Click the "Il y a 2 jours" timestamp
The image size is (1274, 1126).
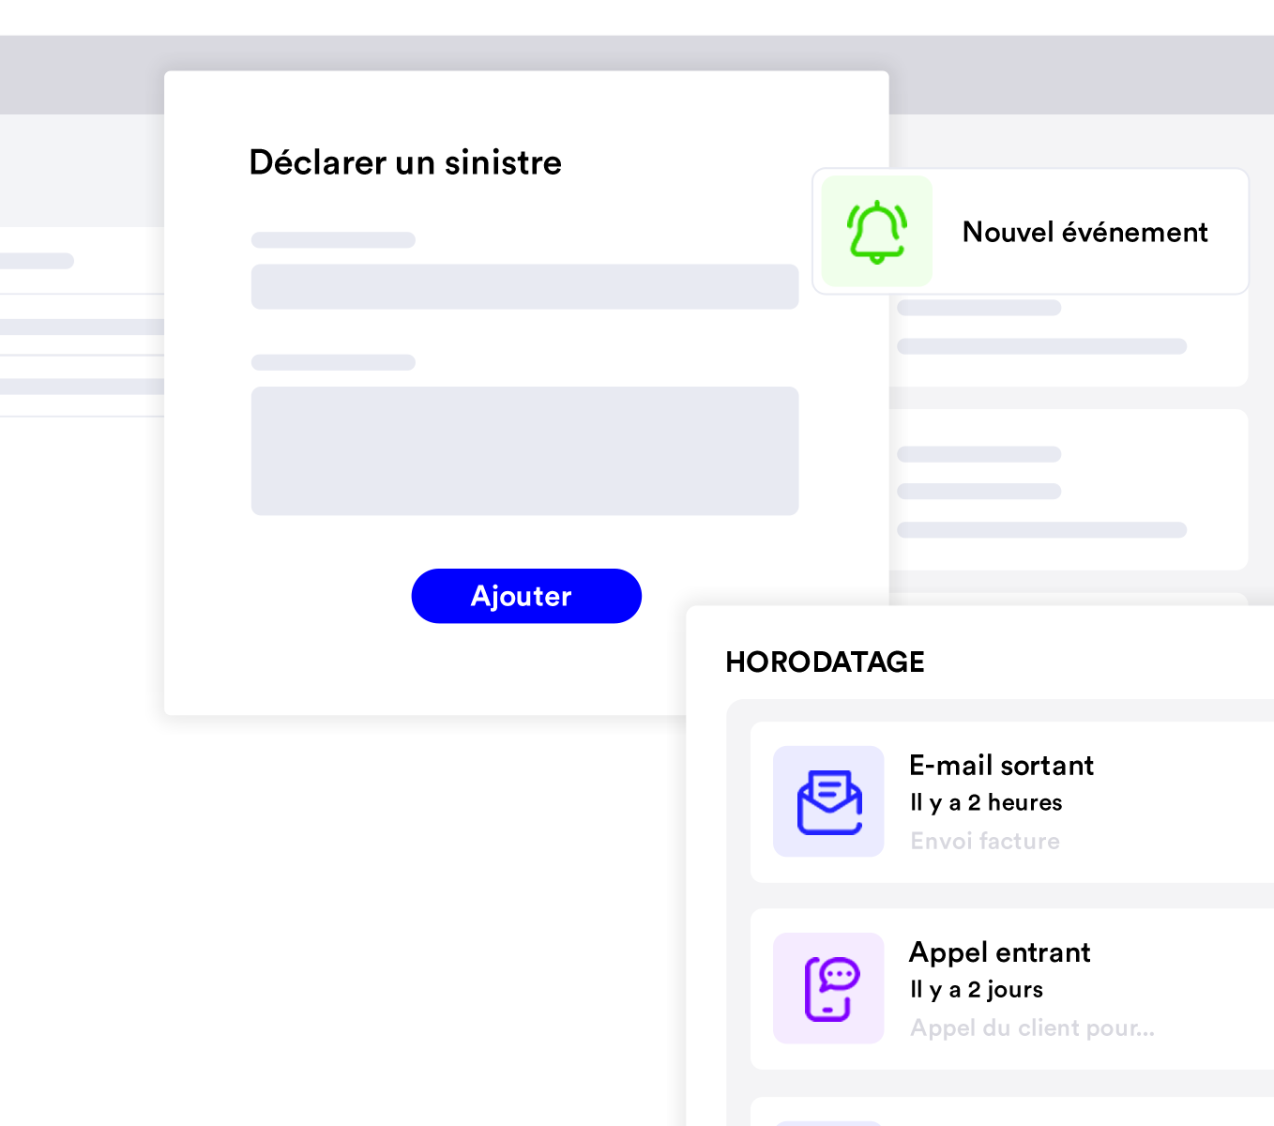click(x=976, y=989)
